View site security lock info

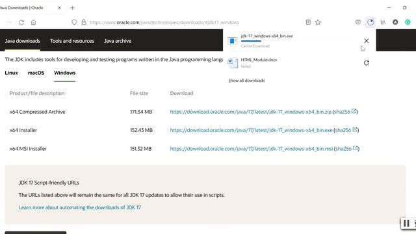pyautogui.click(x=84, y=22)
